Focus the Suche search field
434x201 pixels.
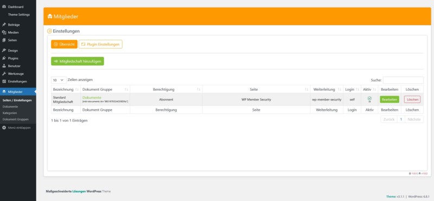(403, 80)
